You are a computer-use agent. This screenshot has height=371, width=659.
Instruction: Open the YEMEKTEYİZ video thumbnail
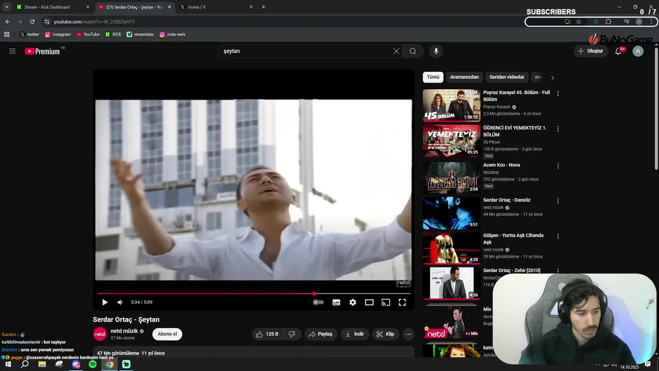point(452,141)
